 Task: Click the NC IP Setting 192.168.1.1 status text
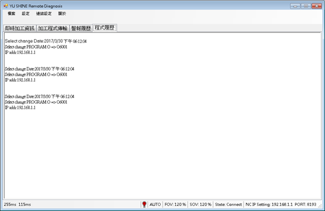[x=269, y=205]
